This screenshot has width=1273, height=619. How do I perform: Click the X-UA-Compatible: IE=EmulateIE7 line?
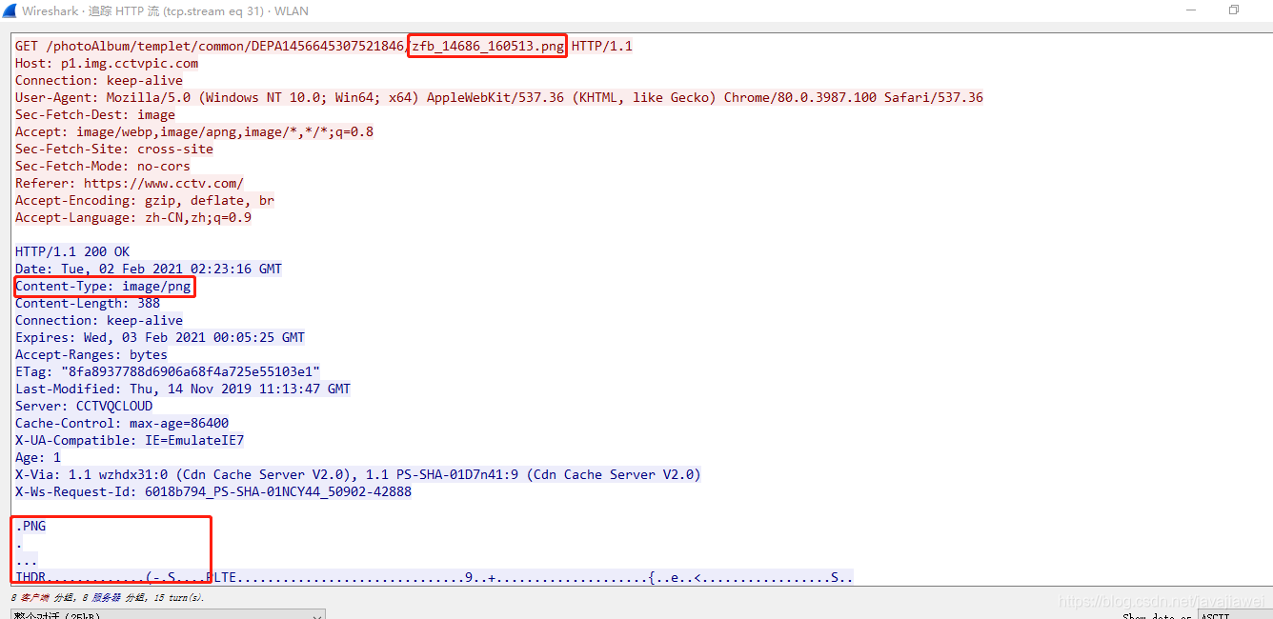coord(130,440)
